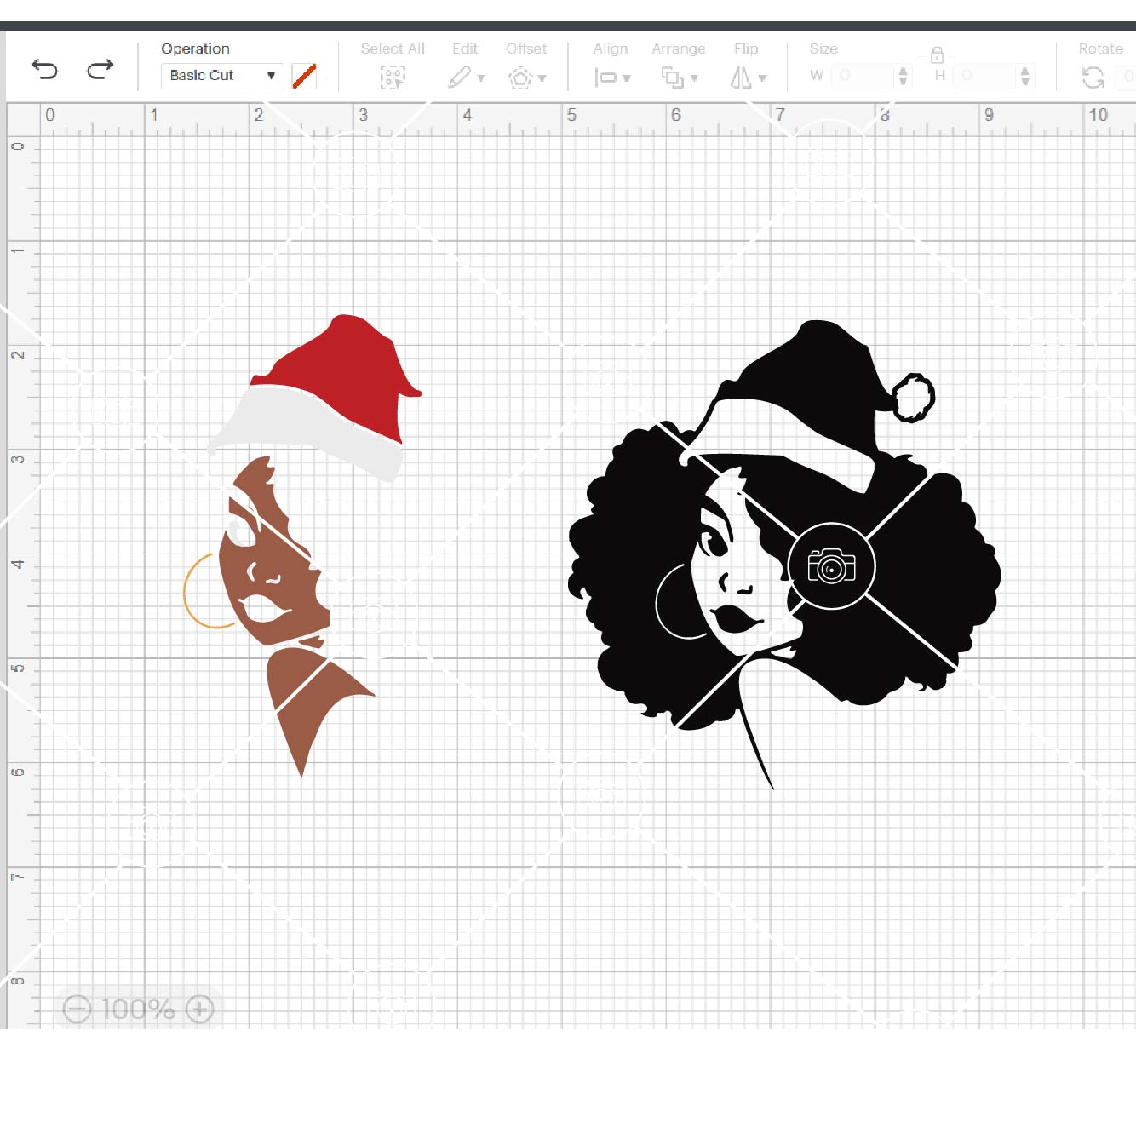1136x1136 pixels.
Task: Open the Basic Cut operation dropdown
Action: click(221, 76)
